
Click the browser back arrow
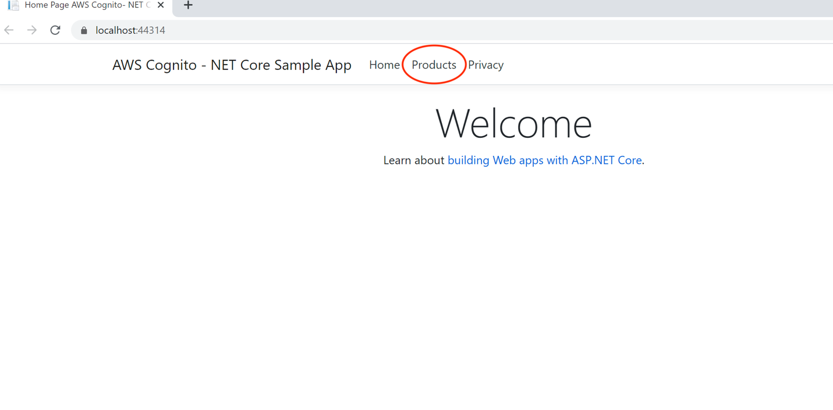click(9, 30)
